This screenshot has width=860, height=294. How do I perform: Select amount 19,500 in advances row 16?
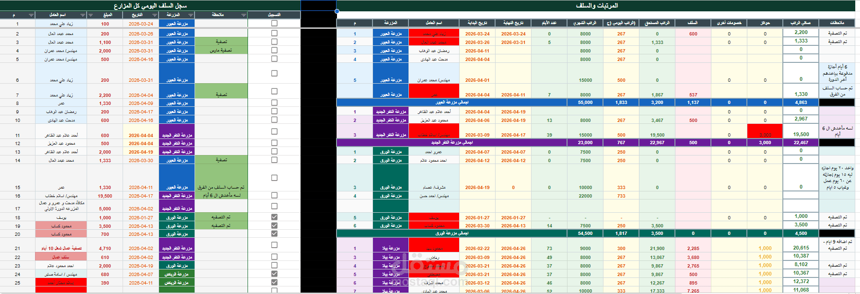[105, 196]
